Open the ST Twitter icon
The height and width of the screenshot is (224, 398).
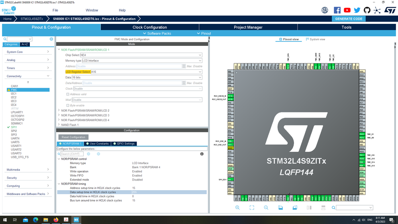(x=357, y=10)
